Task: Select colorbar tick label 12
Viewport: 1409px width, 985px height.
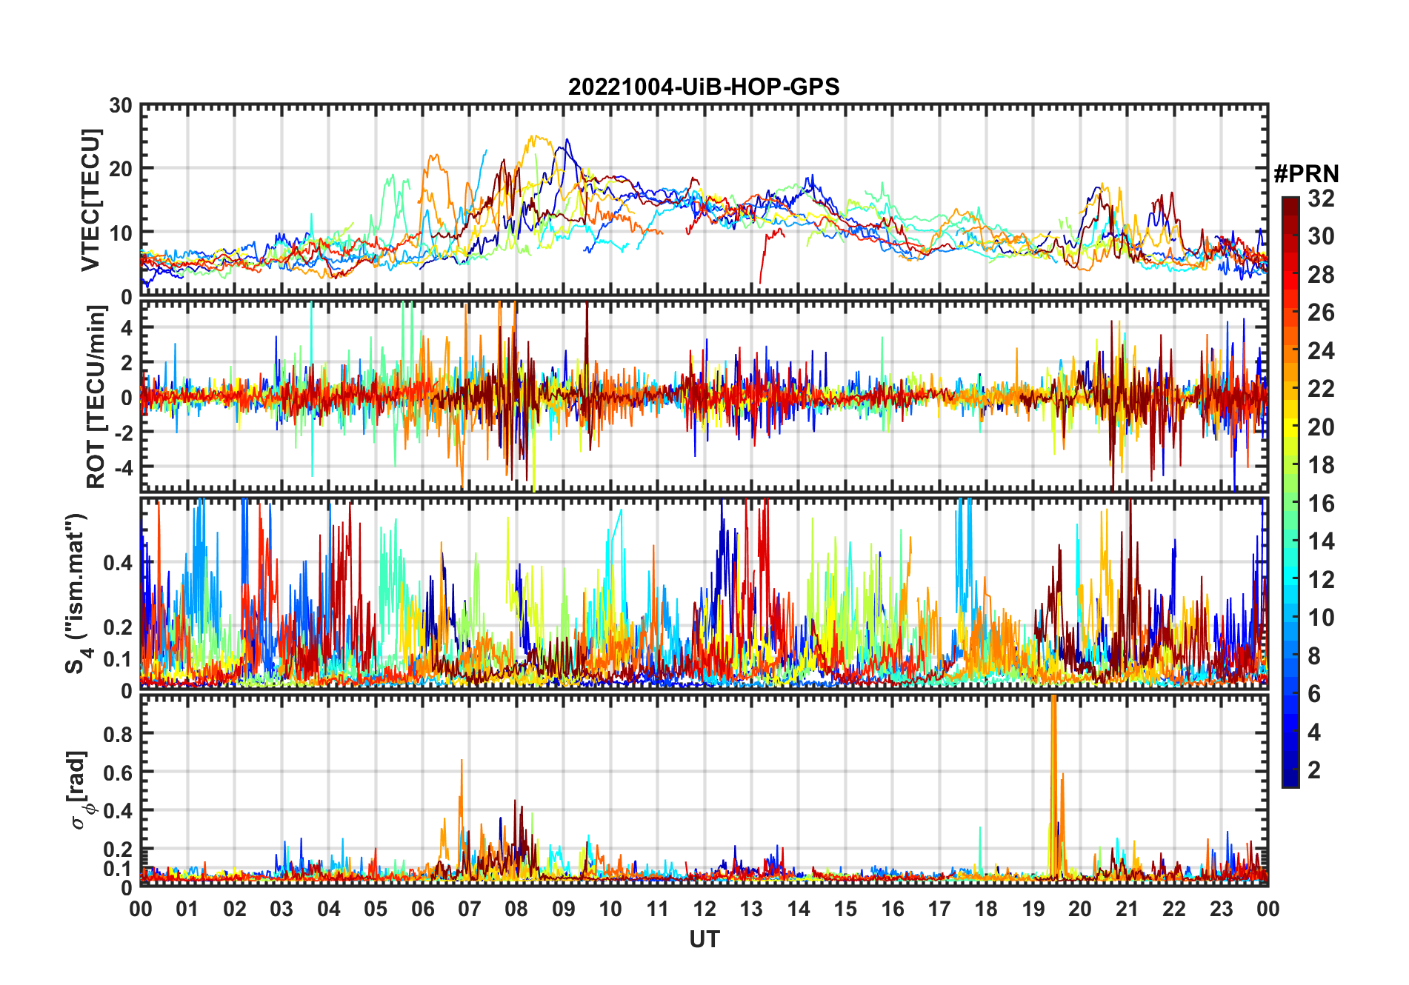Action: [1321, 580]
